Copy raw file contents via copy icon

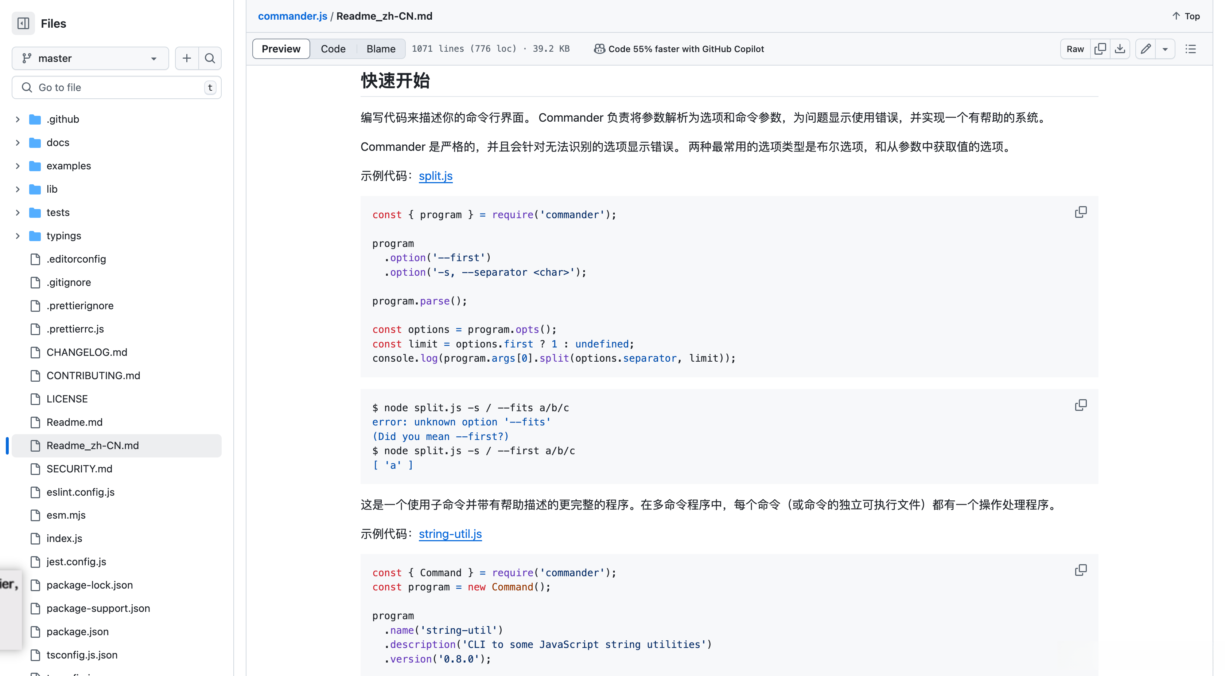[x=1100, y=48]
